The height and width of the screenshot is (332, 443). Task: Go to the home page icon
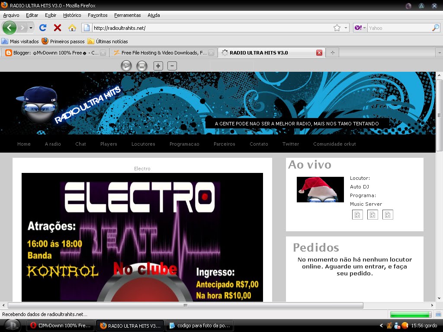pos(72,28)
